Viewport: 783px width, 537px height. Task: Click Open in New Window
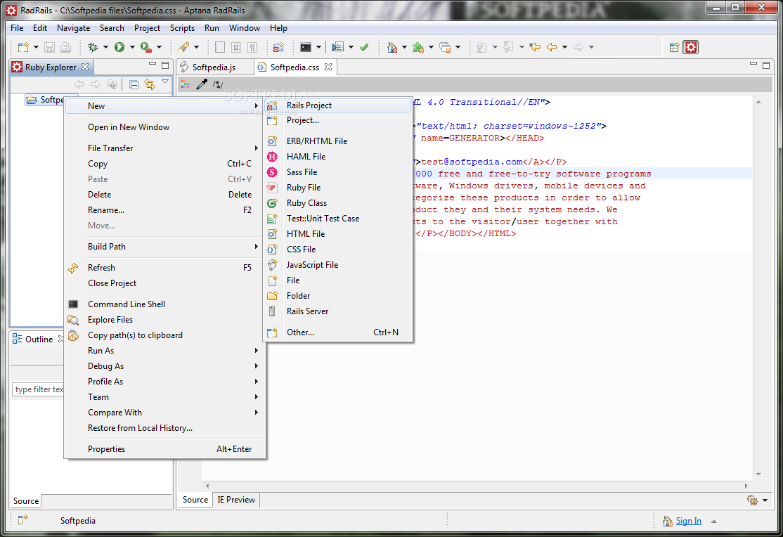pos(164,127)
